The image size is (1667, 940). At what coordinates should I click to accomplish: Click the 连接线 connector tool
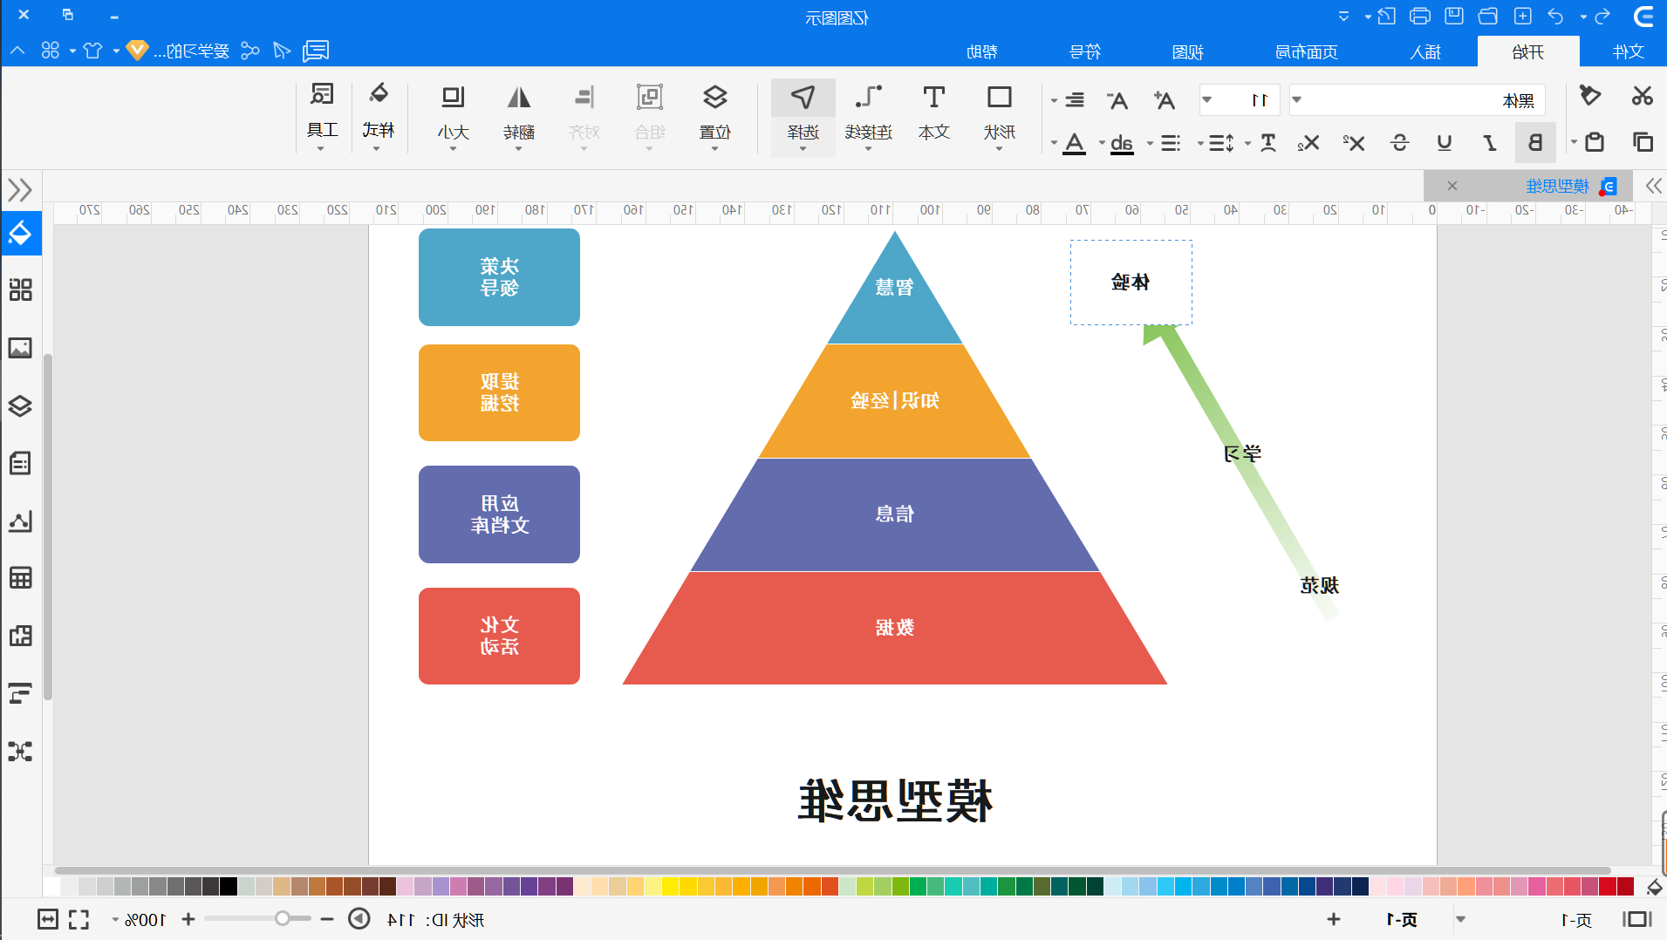[x=868, y=113]
